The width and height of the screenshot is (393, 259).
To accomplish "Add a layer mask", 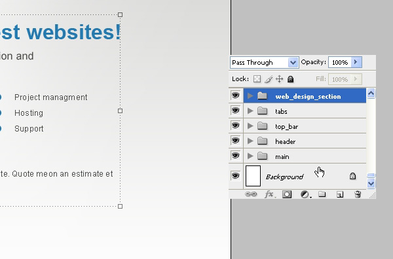I will point(287,194).
